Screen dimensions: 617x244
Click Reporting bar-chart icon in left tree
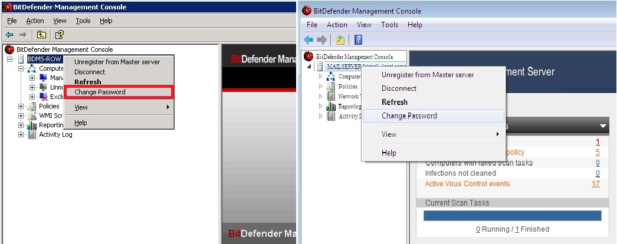click(x=32, y=126)
